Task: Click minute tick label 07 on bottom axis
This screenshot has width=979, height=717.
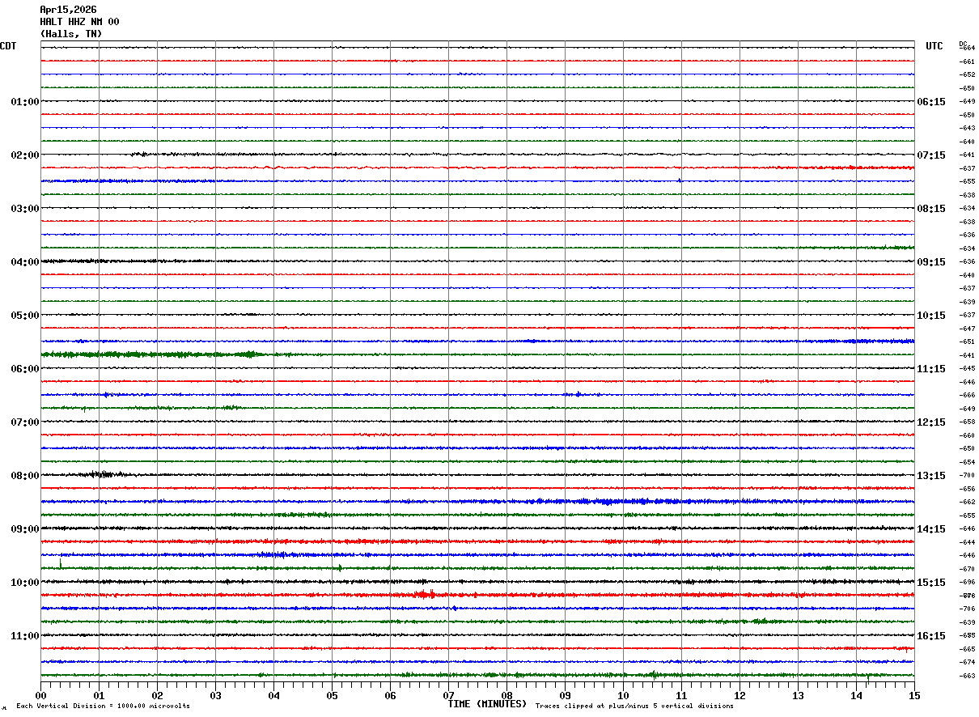Action: (x=449, y=695)
